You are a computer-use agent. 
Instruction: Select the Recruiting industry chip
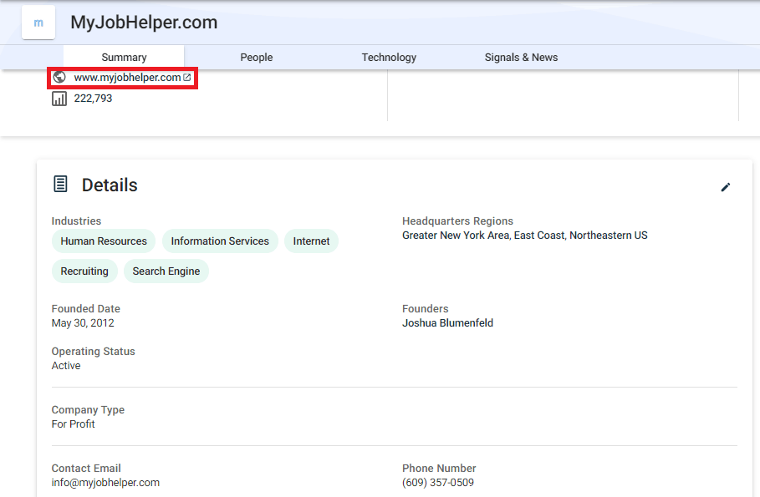pos(84,271)
